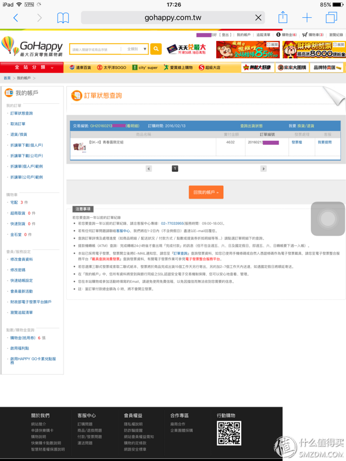Open the 遠東百貨 store tab
346x461 pixels.
pyautogui.click(x=80, y=67)
